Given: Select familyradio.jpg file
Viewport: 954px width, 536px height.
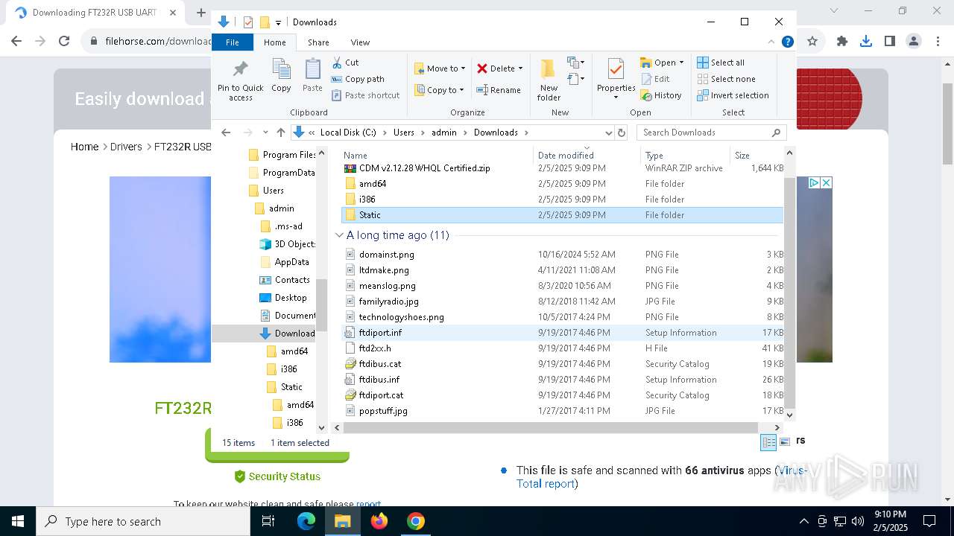Looking at the screenshot, I should click(x=563, y=301).
